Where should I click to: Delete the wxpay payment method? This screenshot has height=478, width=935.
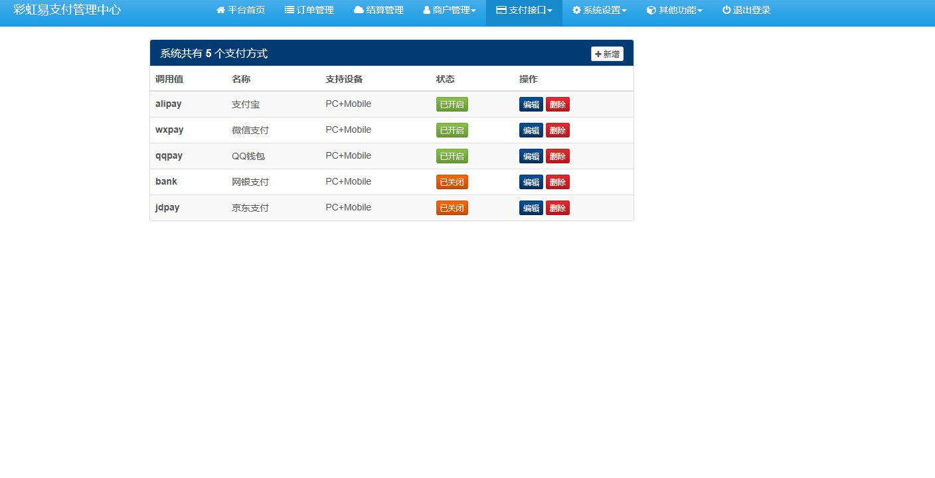pos(558,130)
